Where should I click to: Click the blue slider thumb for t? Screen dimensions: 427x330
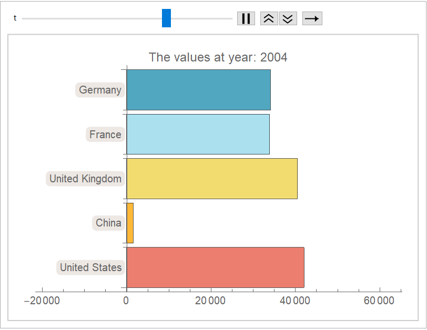[x=166, y=18]
